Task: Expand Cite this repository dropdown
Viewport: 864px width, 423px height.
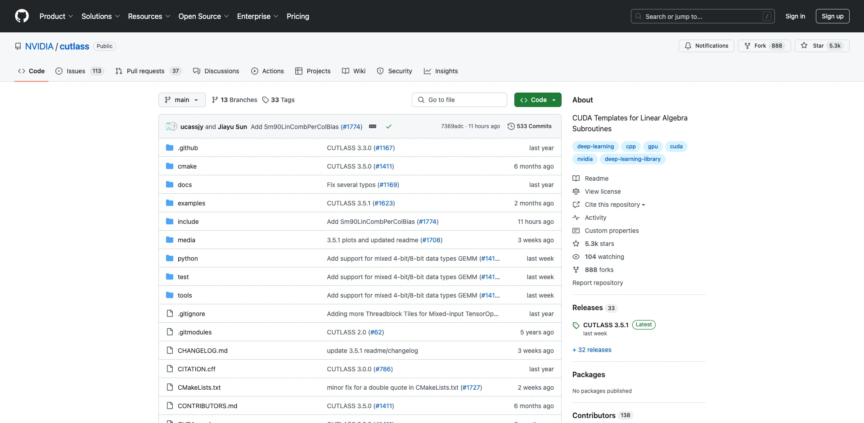Action: 615,205
